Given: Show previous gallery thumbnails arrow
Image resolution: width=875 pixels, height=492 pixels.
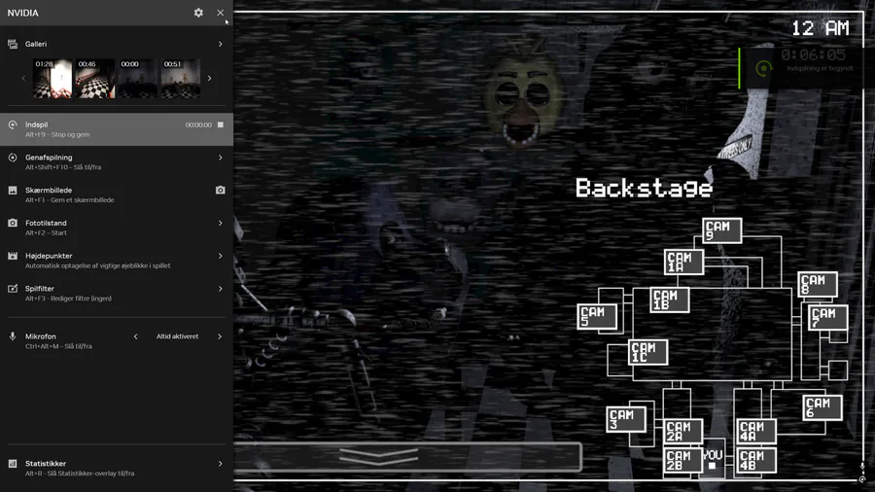Looking at the screenshot, I should (23, 79).
